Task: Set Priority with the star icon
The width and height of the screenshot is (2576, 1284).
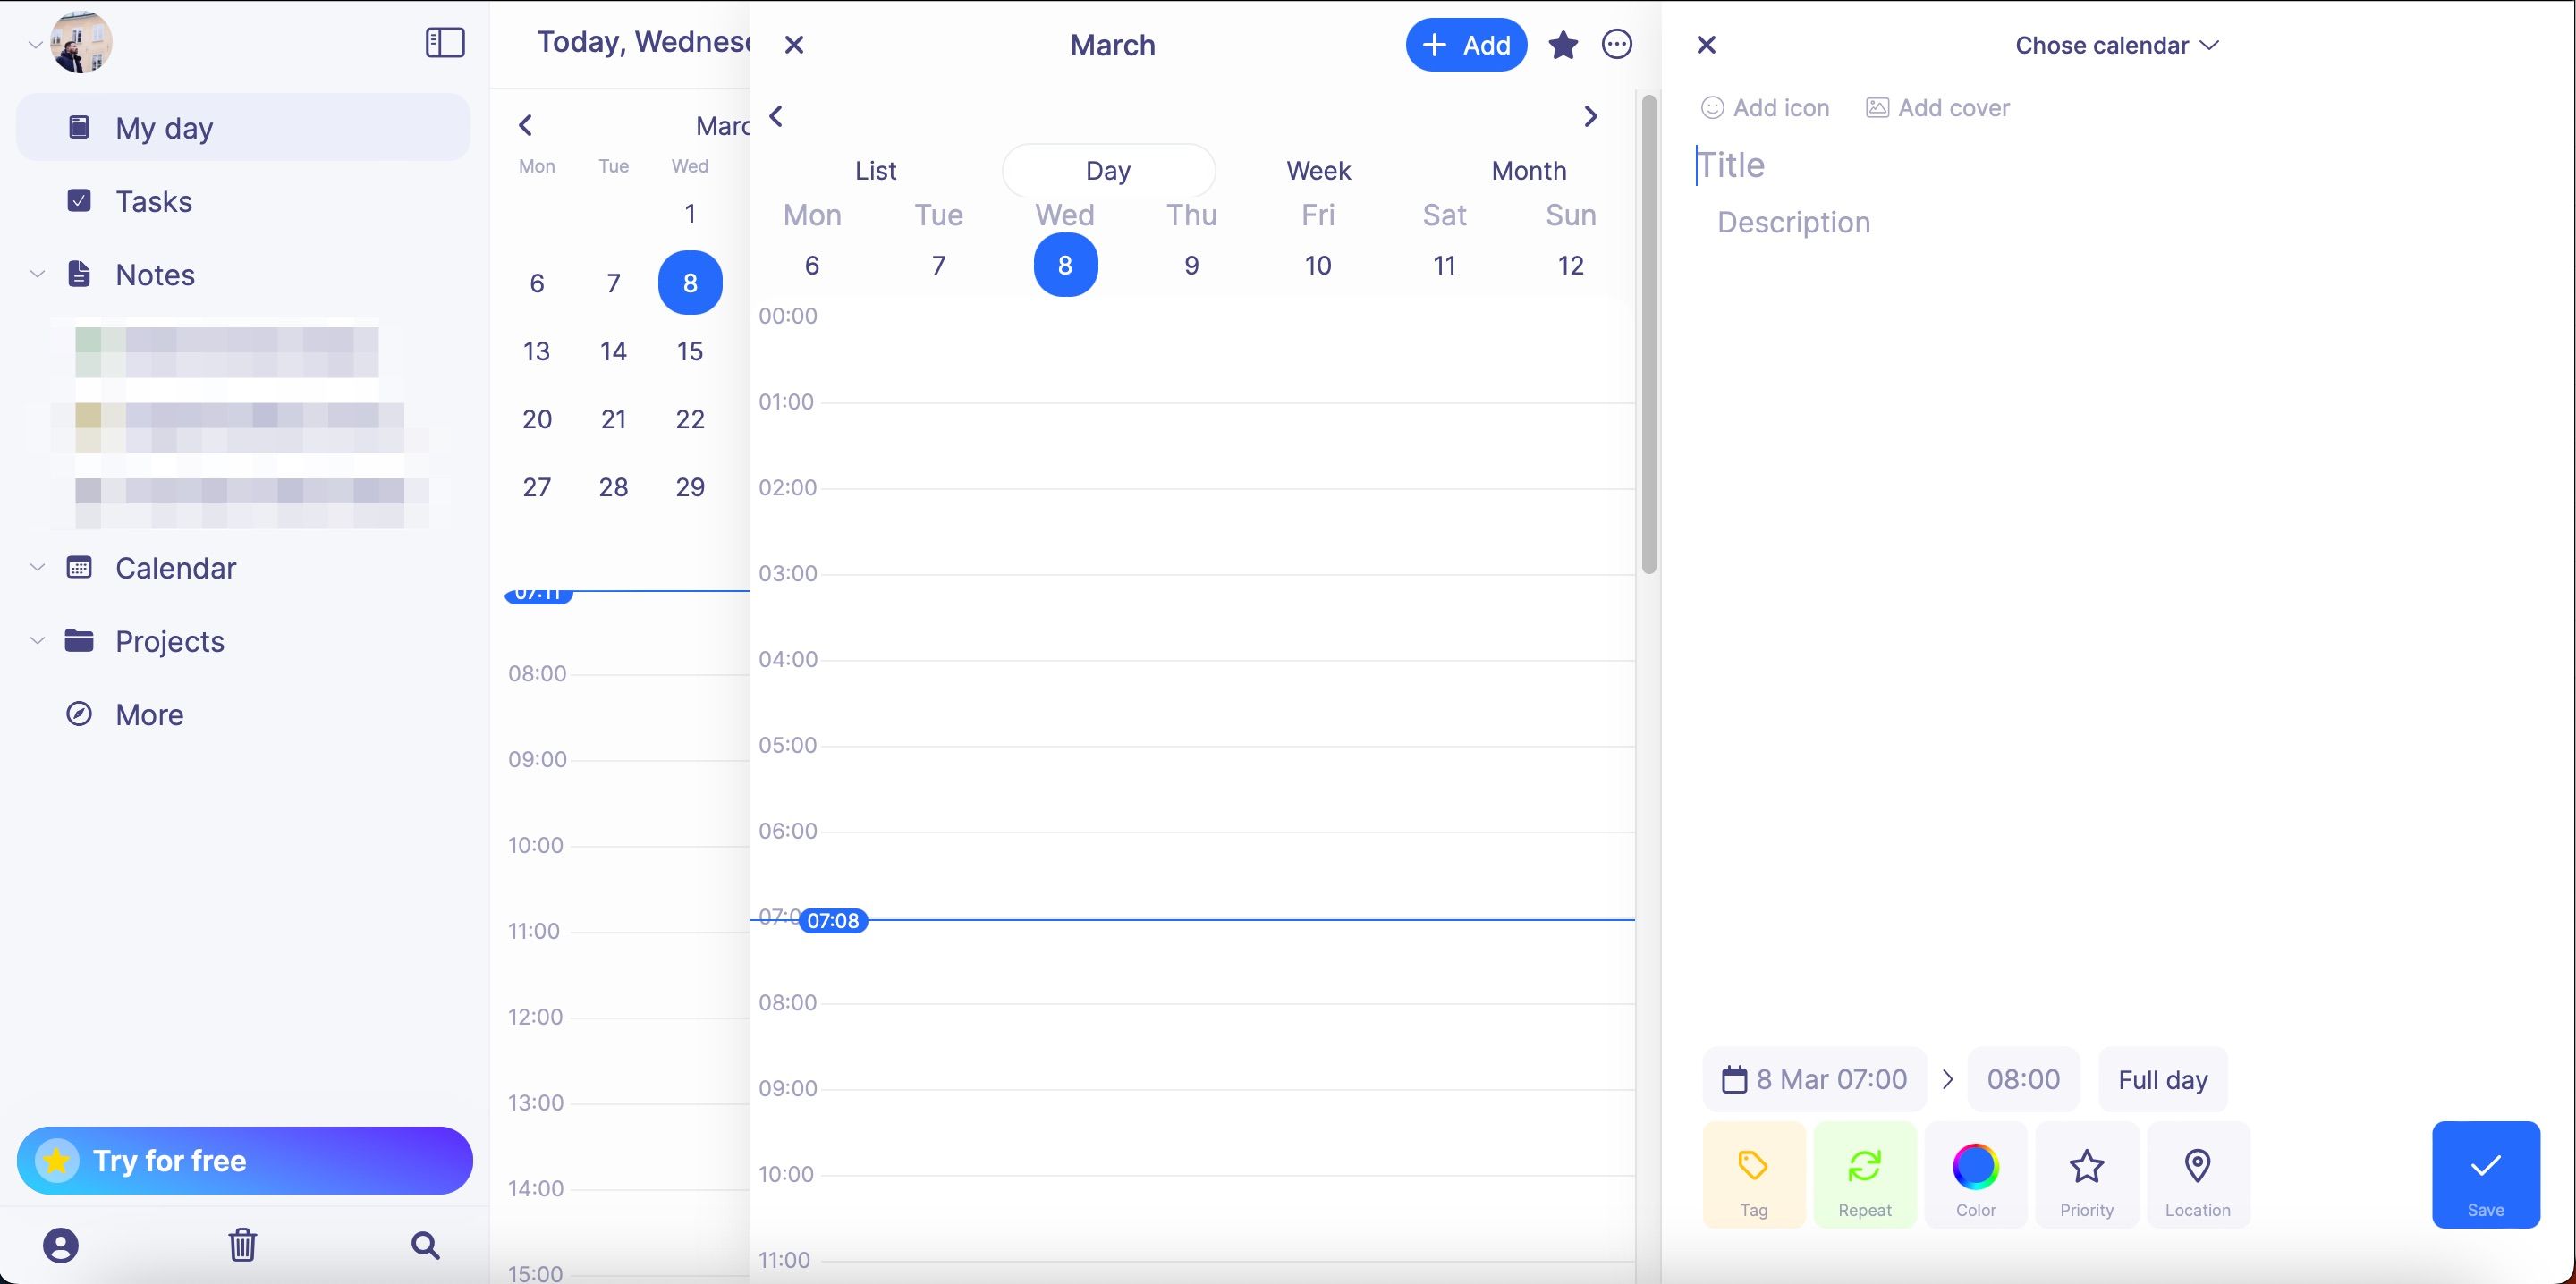Action: [x=2086, y=1175]
